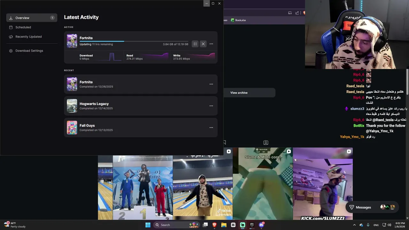Image resolution: width=409 pixels, height=230 pixels.
Task: Click the taskbar Search box
Action: pos(176,225)
